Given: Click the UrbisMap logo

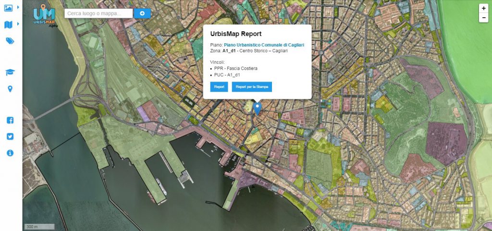Looking at the screenshot, I should [44, 15].
